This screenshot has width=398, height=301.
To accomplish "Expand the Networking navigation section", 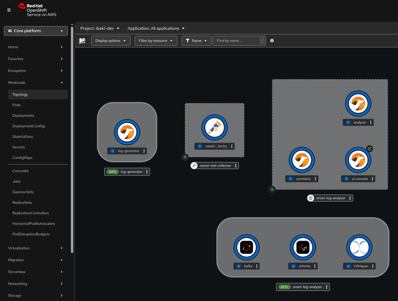I will coord(36,284).
